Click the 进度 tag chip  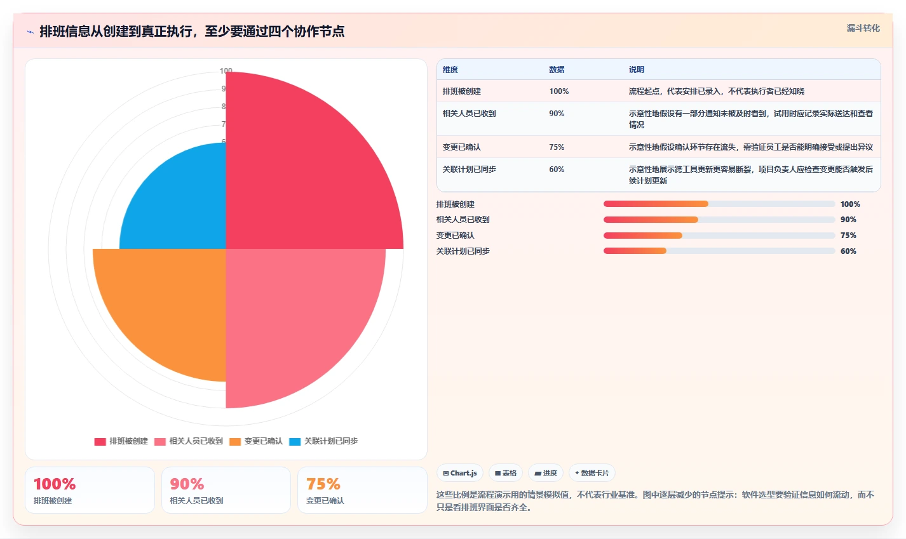[x=546, y=473]
